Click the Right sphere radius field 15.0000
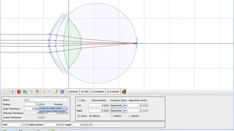 coord(99,111)
